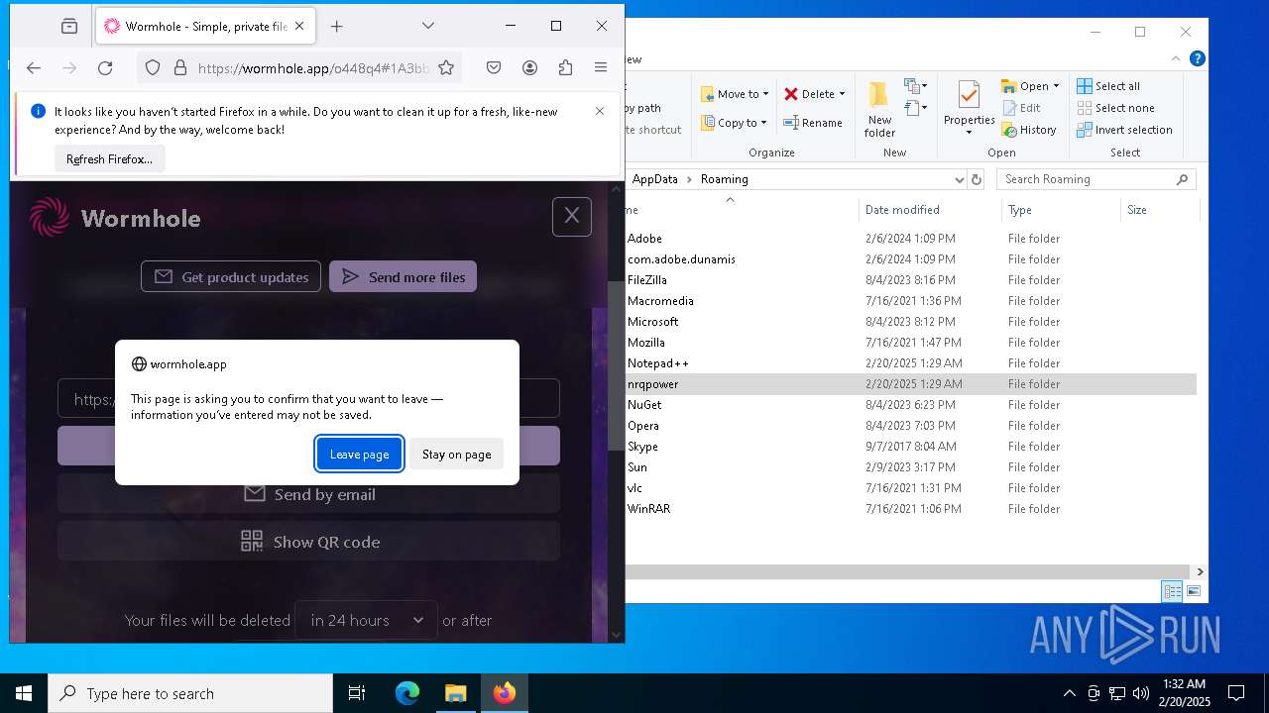Select the Mozilla folder
Viewport: 1269px width, 713px height.
pyautogui.click(x=646, y=343)
